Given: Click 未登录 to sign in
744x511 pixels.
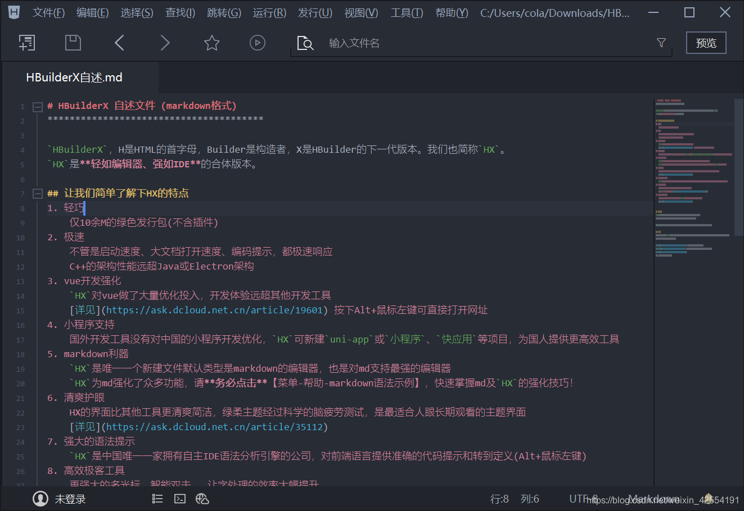Looking at the screenshot, I should coord(70,499).
